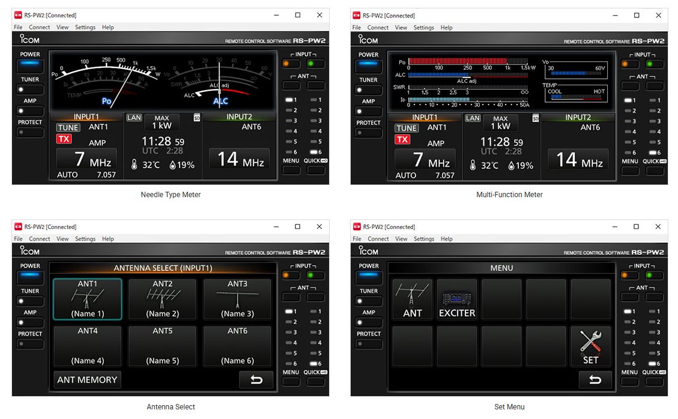Toggle AMP button in Multi-Function Meter window
The image size is (678, 419).
click(369, 111)
